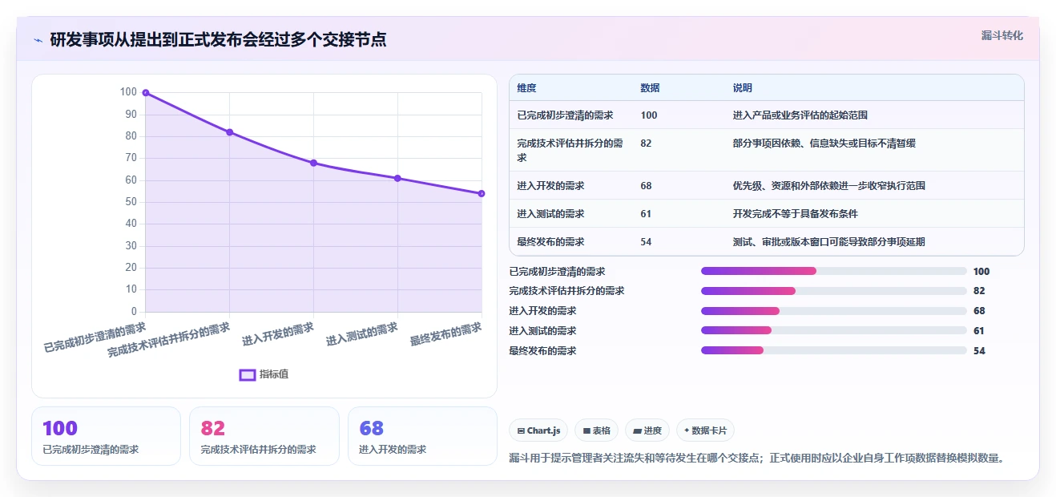Image resolution: width=1056 pixels, height=497 pixels.
Task: Click the 指标值 legend label
Action: 273,374
